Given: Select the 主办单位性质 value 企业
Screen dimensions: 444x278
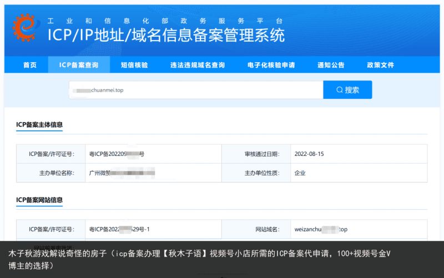Looking at the screenshot, I should [x=300, y=173].
